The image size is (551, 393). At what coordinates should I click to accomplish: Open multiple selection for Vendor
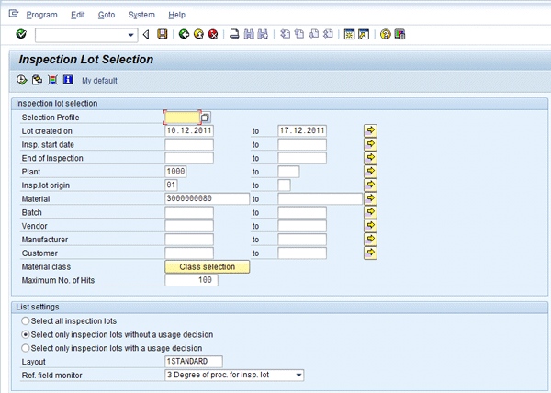tap(370, 226)
